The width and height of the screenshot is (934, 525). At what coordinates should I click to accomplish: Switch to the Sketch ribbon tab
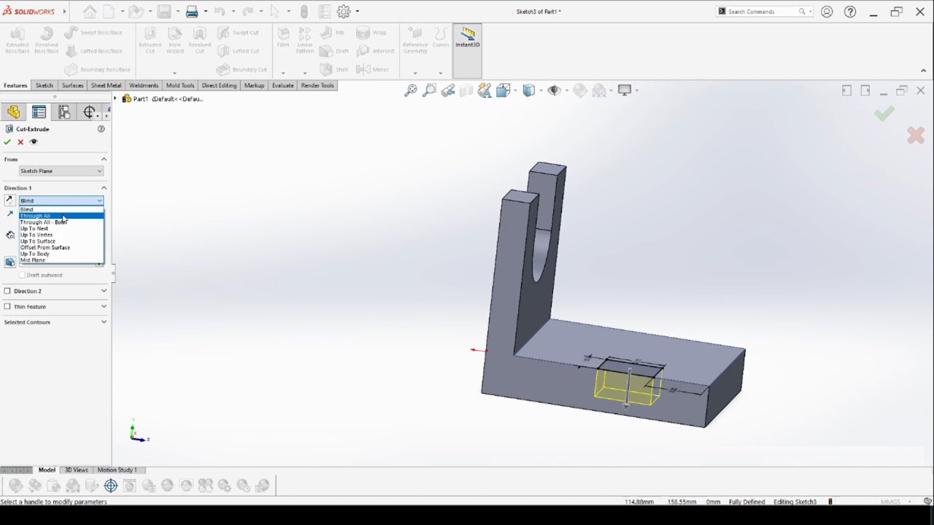(44, 85)
